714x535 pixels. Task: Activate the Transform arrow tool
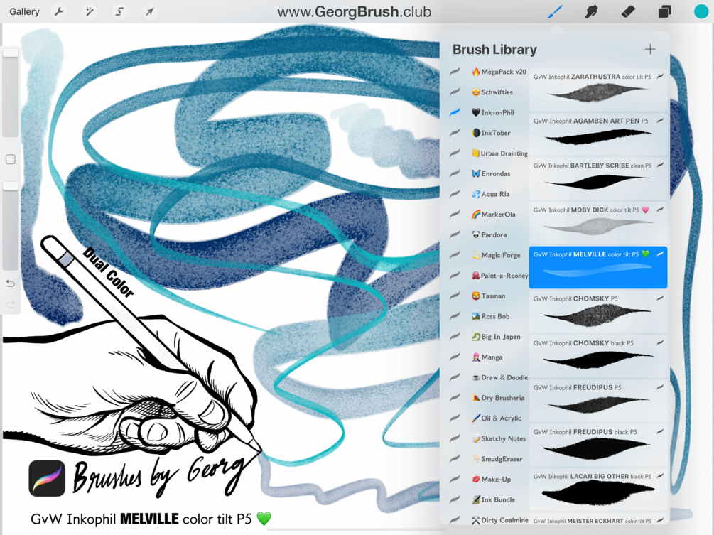coord(149,11)
